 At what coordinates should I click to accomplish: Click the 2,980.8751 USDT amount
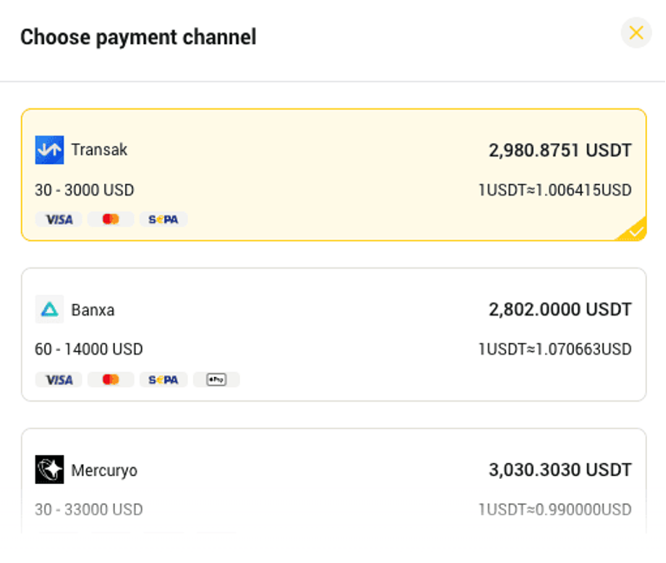click(560, 150)
